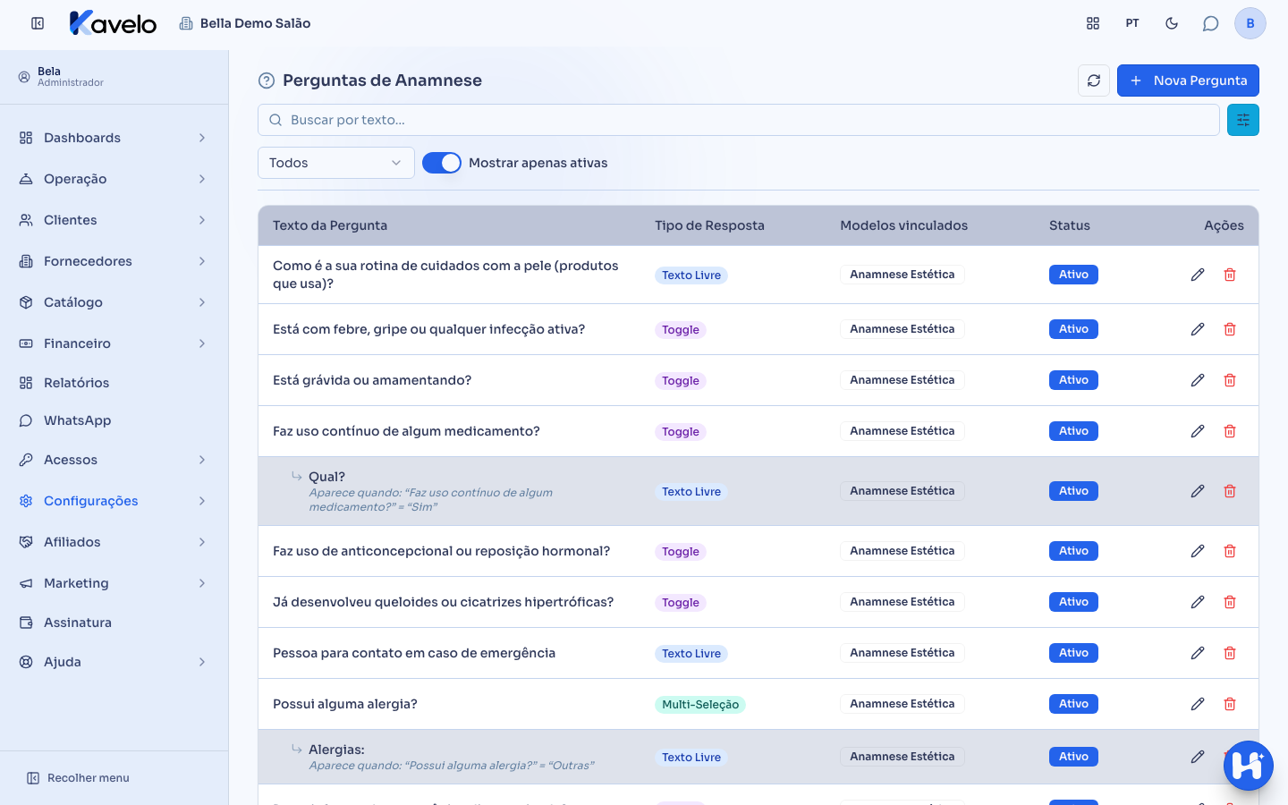The image size is (1288, 805).
Task: Open user avatar B menu
Action: 1250,23
